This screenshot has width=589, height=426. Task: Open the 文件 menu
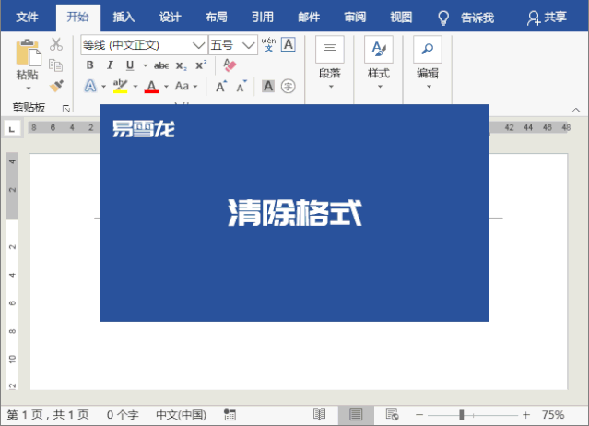(x=27, y=18)
